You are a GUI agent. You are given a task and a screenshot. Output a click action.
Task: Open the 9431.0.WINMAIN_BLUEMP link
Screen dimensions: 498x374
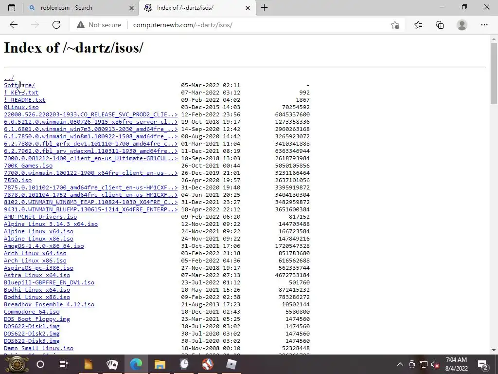(x=90, y=209)
